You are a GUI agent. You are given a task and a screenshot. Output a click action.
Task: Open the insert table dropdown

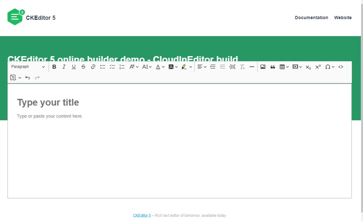coord(284,67)
